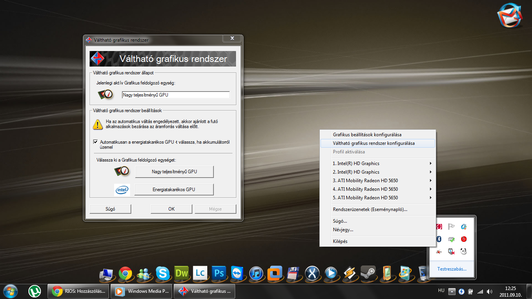Close the Váltható grafikus rendszer dialog
This screenshot has height=299, width=532.
(x=232, y=38)
